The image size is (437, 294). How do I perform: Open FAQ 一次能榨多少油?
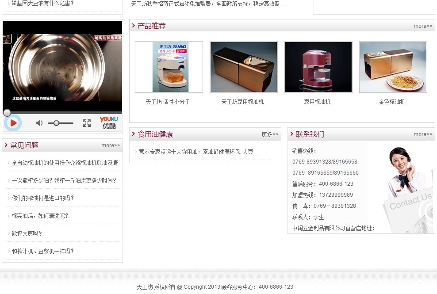pyautogui.click(x=64, y=180)
